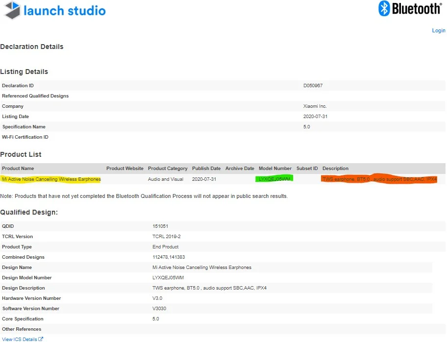The image size is (447, 342).
Task: Click the Archive Date column header
Action: tap(240, 169)
